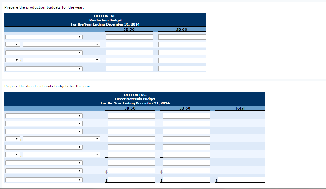Open the third row label dropdown in Production Budget

(44, 53)
